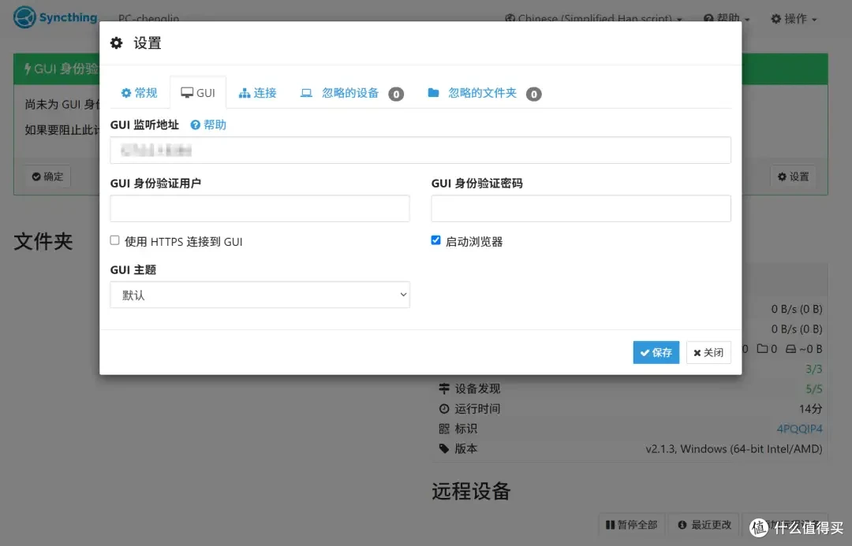Click the 确定 button in the warning panel
This screenshot has height=546, width=852.
(x=47, y=176)
